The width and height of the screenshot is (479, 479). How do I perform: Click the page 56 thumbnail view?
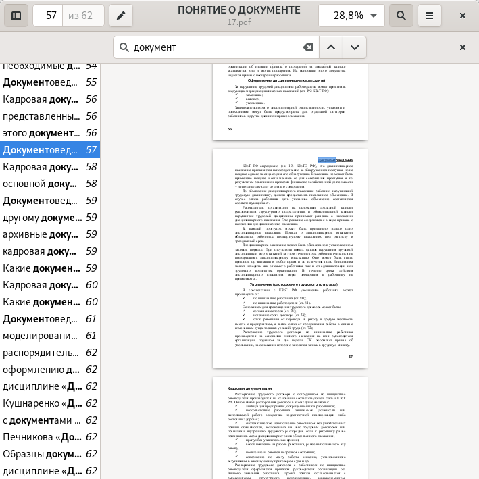point(290,101)
